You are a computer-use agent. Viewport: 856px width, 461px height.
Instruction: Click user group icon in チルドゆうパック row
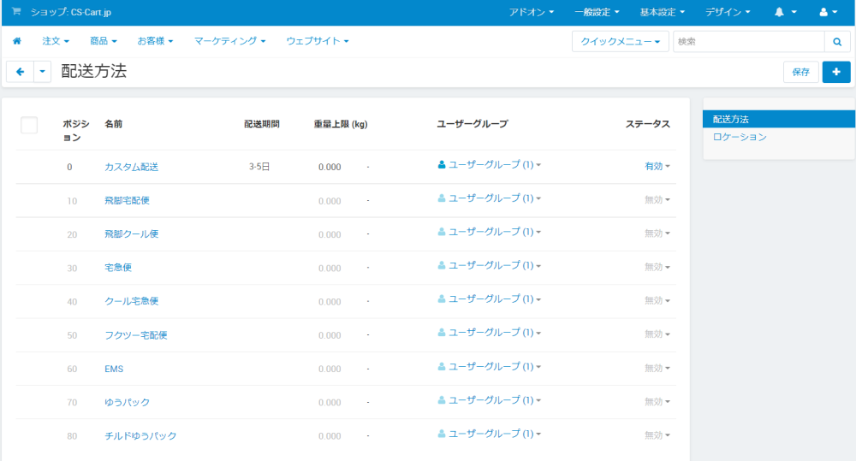point(442,434)
